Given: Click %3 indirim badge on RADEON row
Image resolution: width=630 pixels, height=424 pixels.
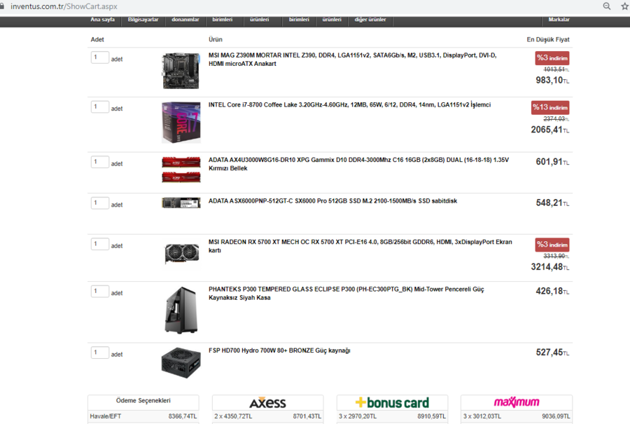Looking at the screenshot, I should point(552,245).
